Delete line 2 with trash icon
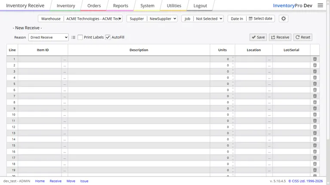This screenshot has width=330, height=185. pyautogui.click(x=315, y=65)
